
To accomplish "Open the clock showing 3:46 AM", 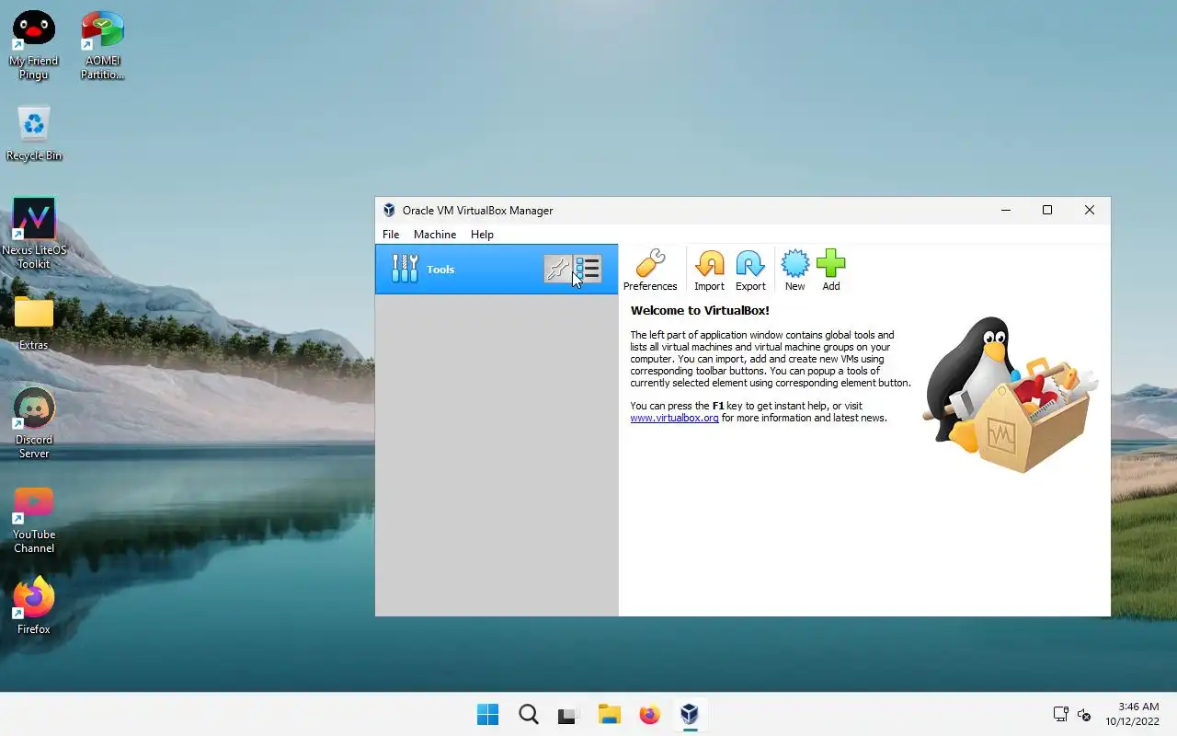I will tap(1132, 714).
